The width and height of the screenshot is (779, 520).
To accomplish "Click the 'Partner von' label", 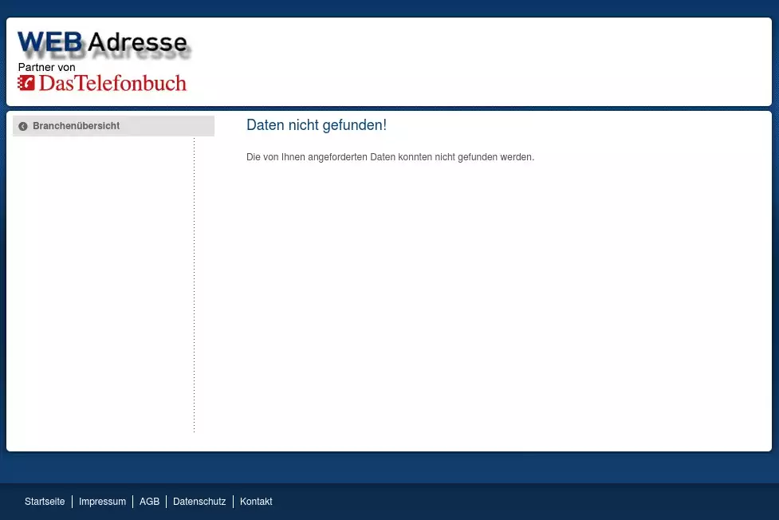I will click(x=46, y=68).
